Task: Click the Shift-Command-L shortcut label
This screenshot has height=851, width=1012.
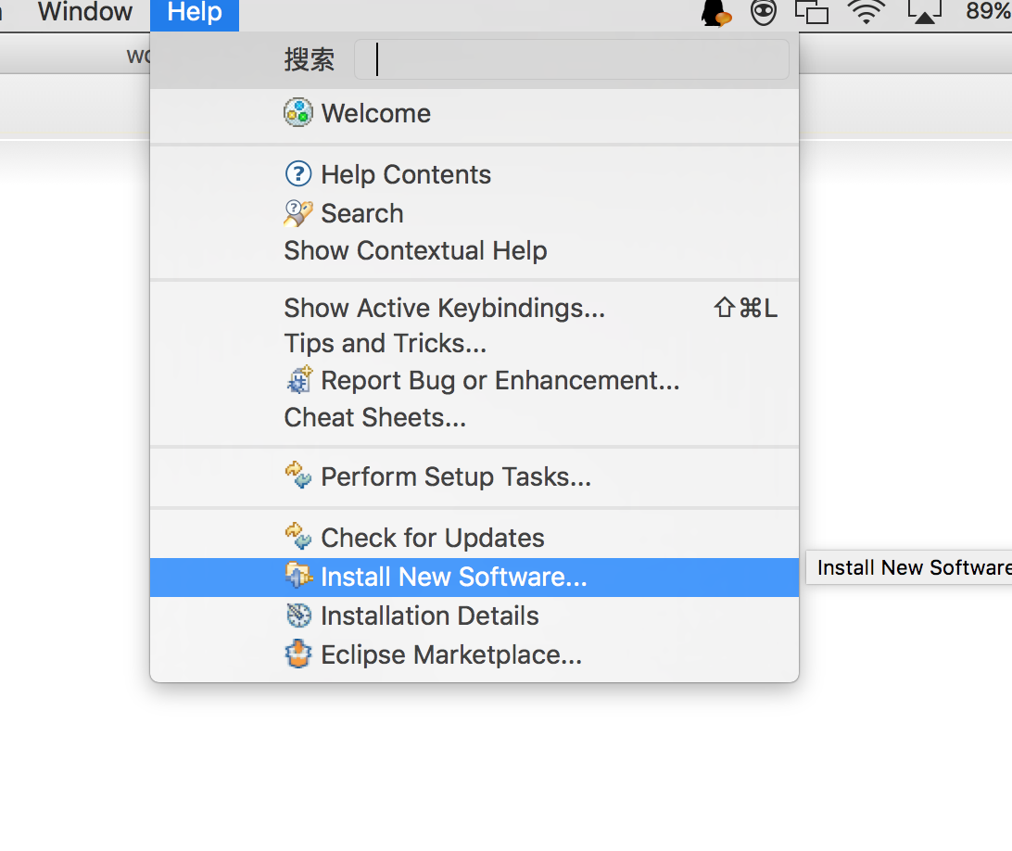Action: click(745, 308)
